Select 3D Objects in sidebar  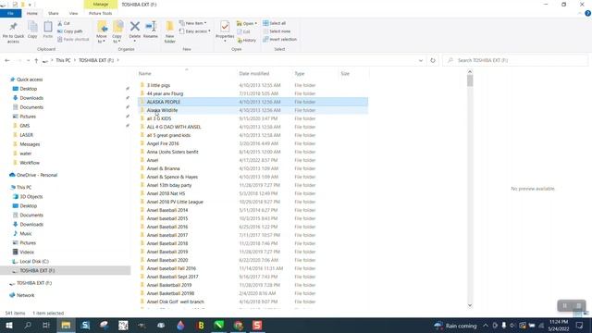(x=31, y=197)
